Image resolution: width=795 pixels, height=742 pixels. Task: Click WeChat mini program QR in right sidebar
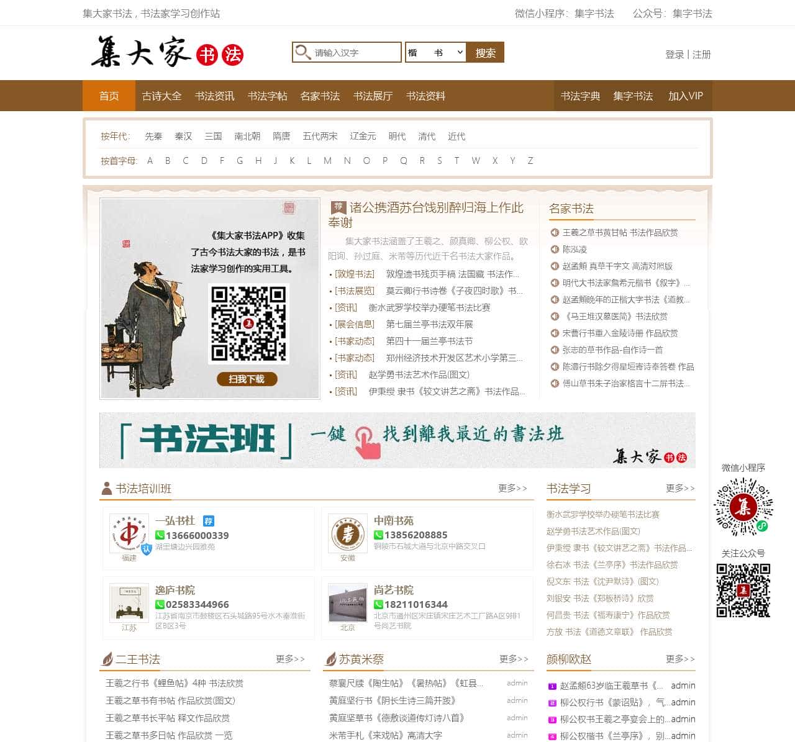(x=743, y=507)
